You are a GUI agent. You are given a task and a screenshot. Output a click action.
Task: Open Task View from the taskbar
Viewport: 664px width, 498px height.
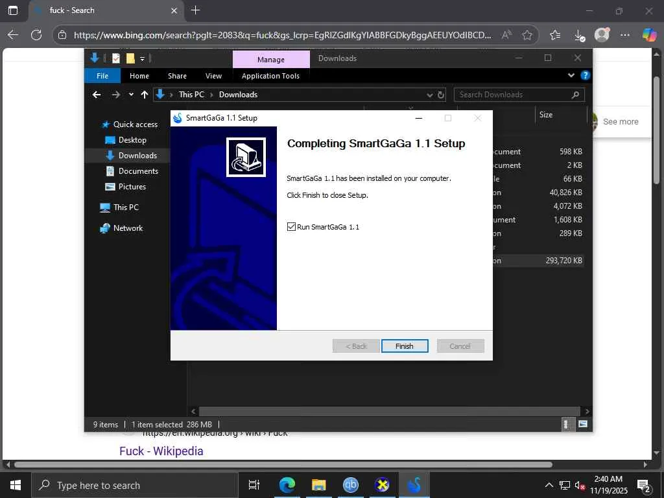pos(254,485)
